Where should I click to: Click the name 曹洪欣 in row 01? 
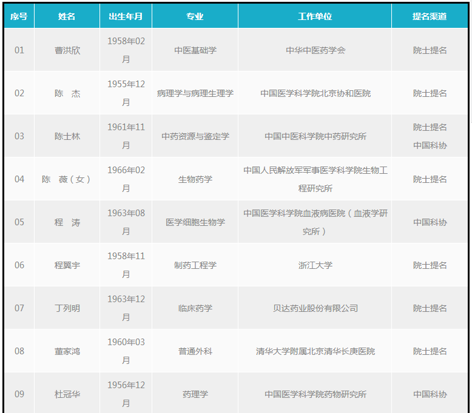(x=67, y=50)
